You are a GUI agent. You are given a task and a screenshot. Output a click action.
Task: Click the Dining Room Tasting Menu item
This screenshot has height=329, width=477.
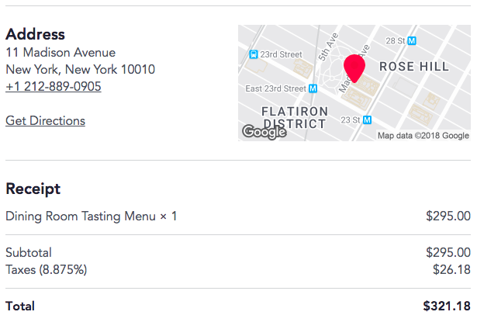click(91, 216)
